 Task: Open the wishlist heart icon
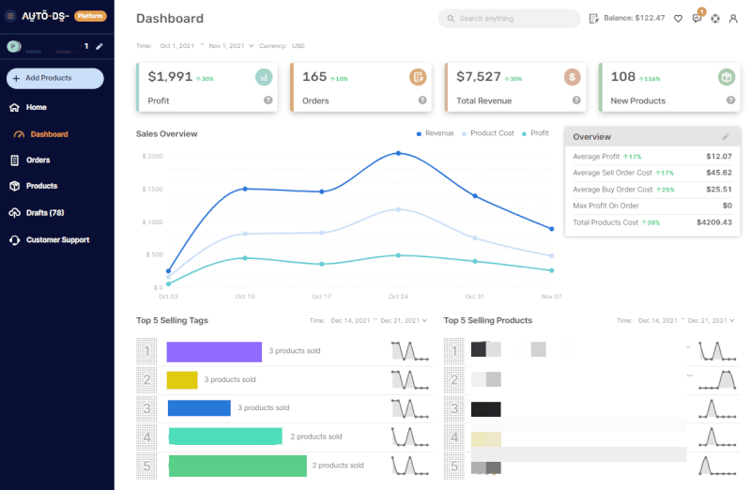click(x=678, y=19)
